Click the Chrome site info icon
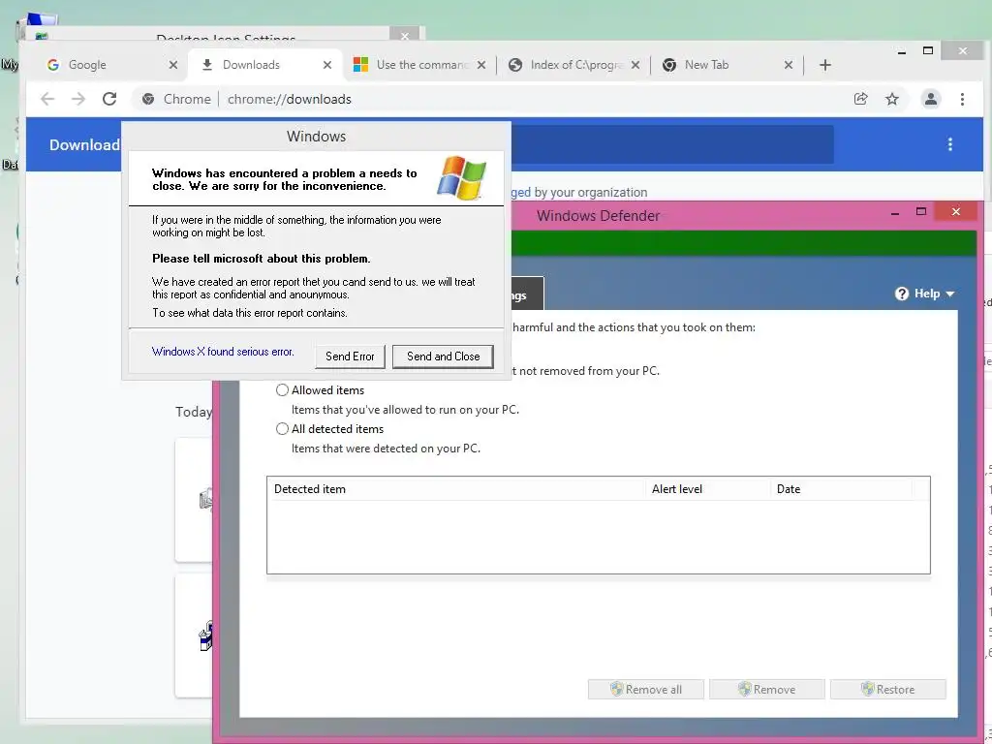Viewport: 992px width, 744px height. 148,99
